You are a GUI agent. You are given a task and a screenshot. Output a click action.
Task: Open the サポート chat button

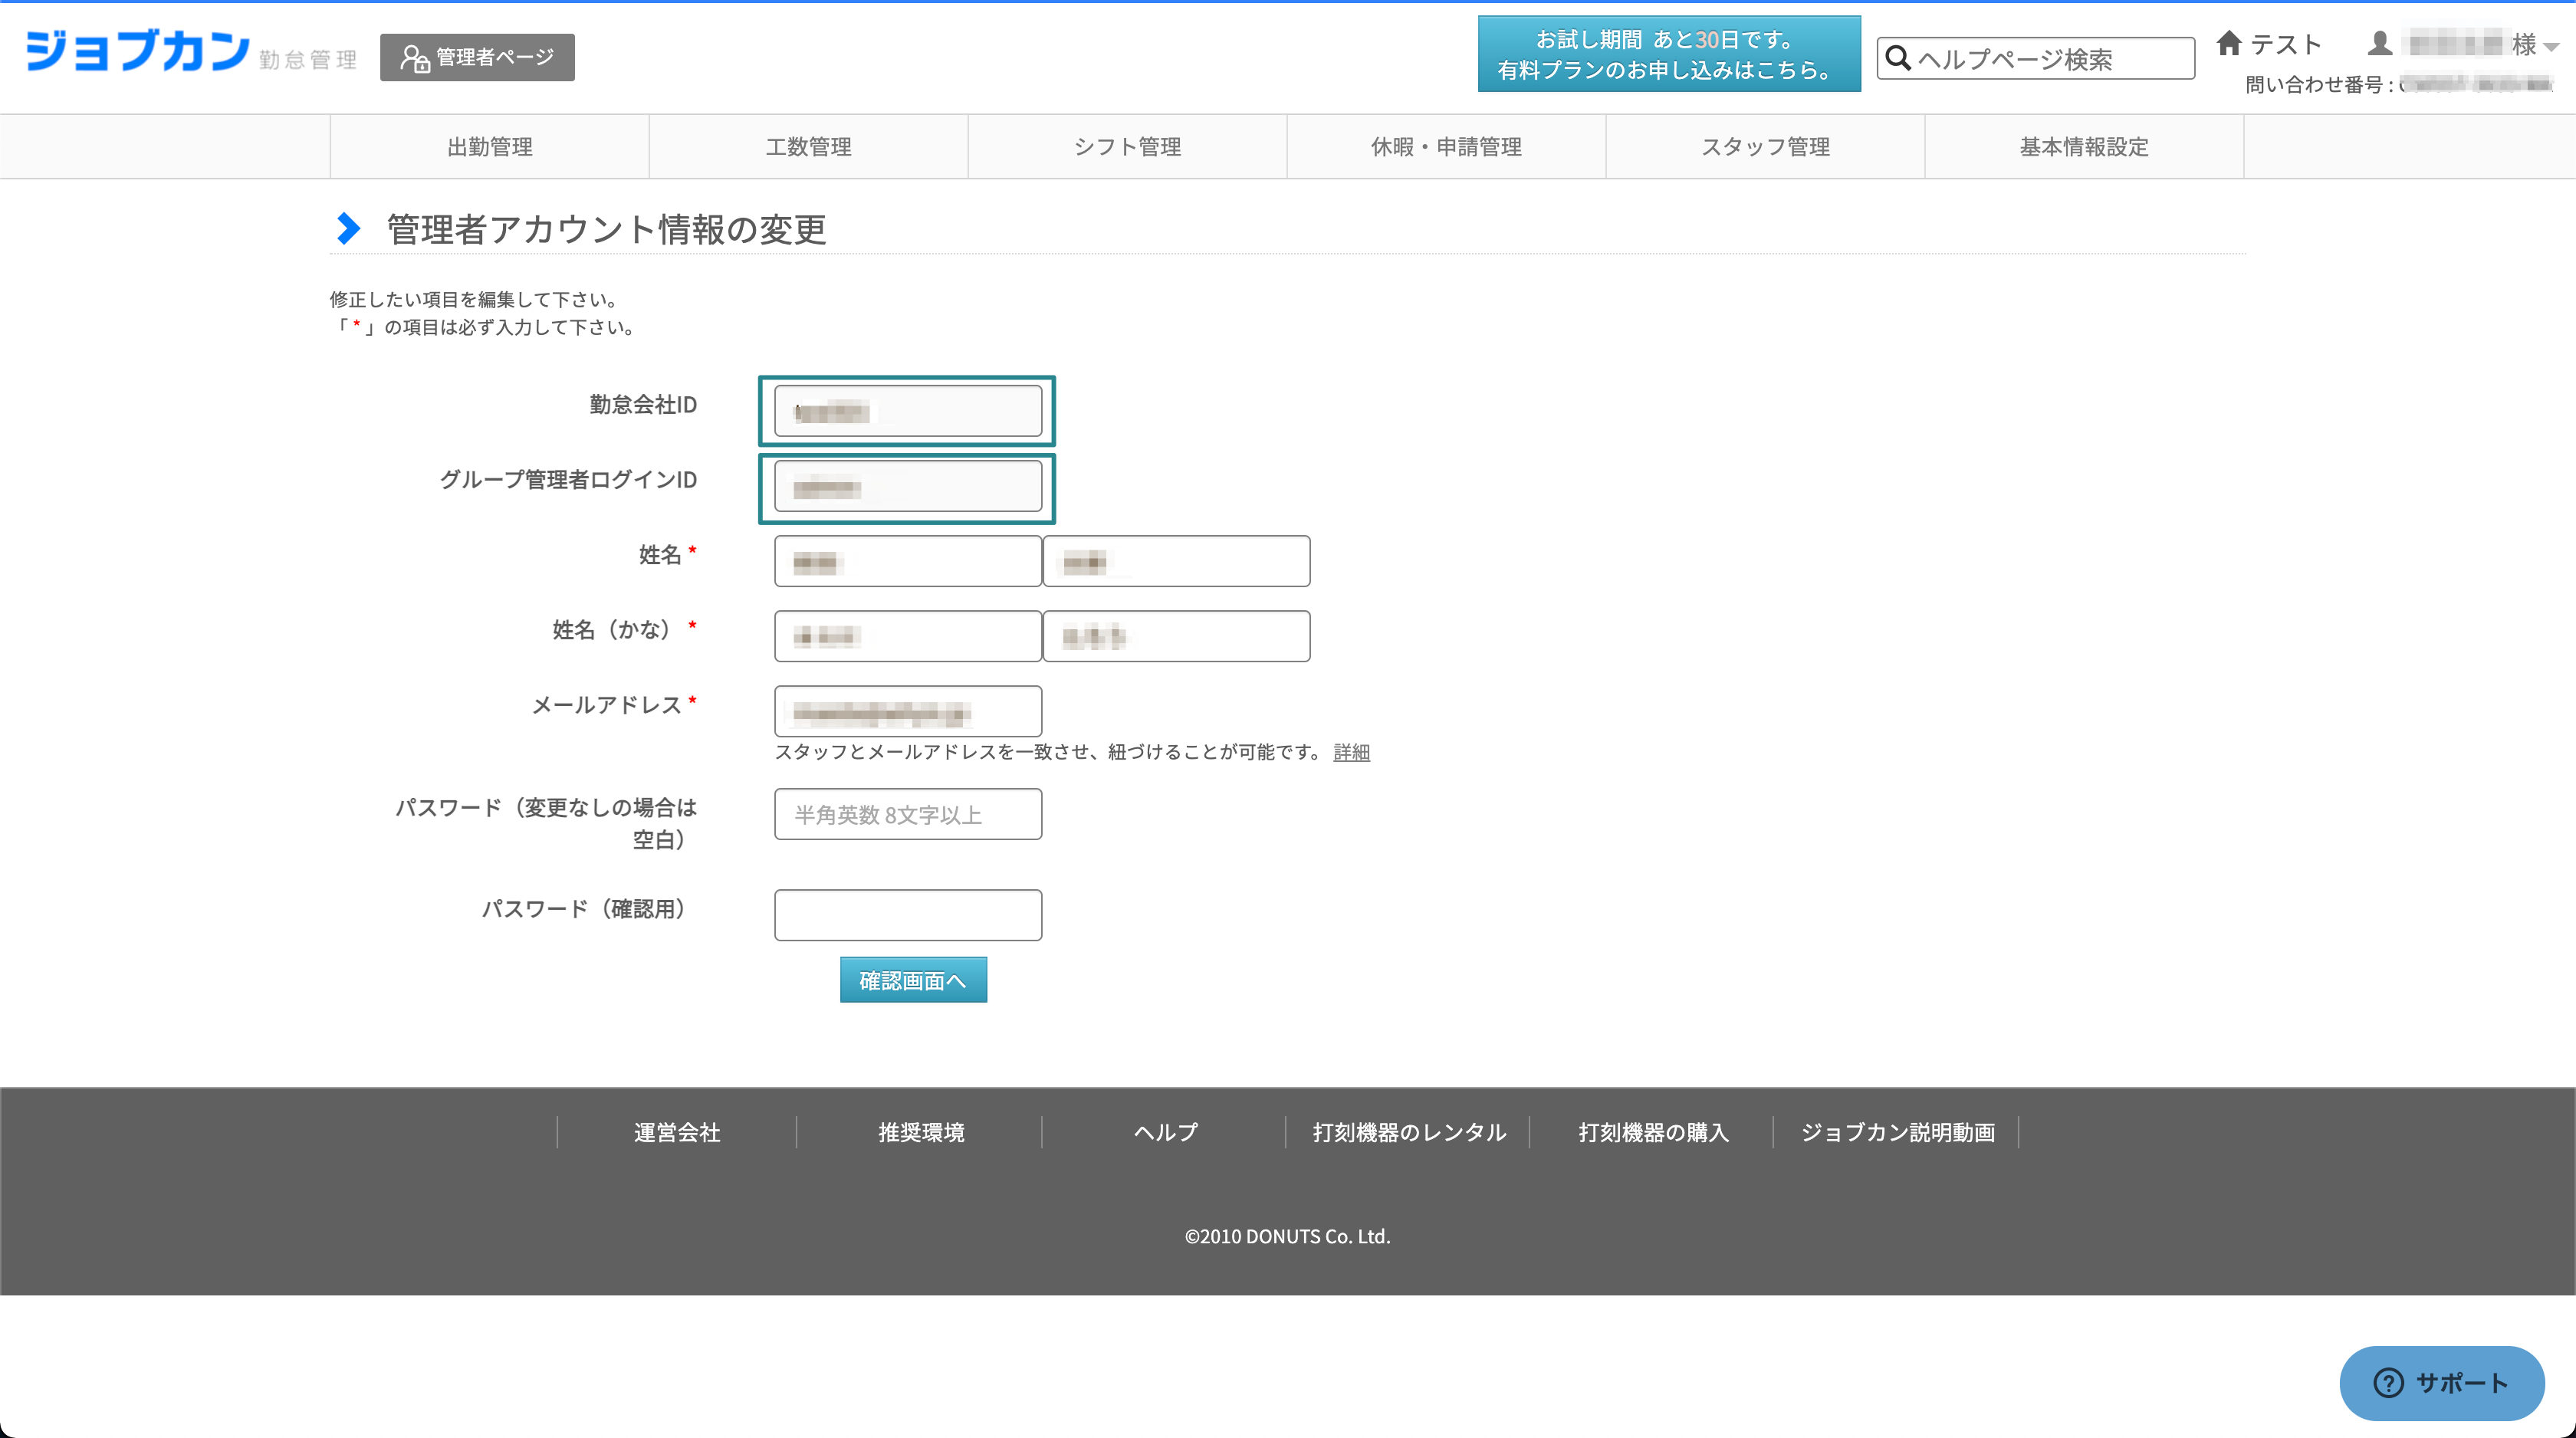coord(2442,1383)
